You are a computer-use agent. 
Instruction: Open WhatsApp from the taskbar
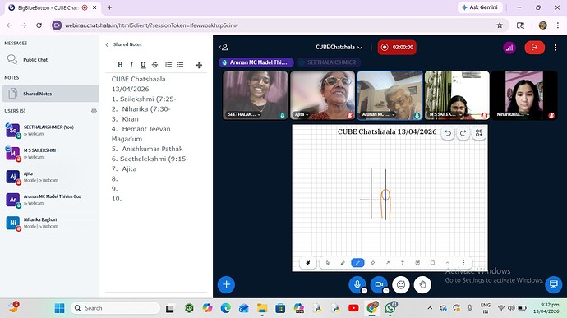pos(390,308)
